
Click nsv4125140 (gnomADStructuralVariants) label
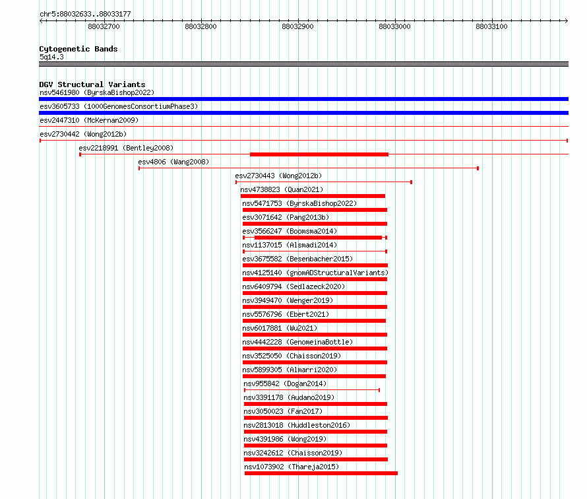[315, 273]
